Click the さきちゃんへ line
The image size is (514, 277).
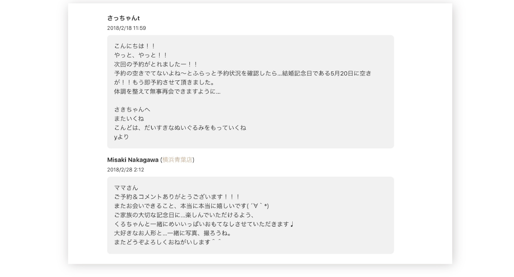pos(132,109)
